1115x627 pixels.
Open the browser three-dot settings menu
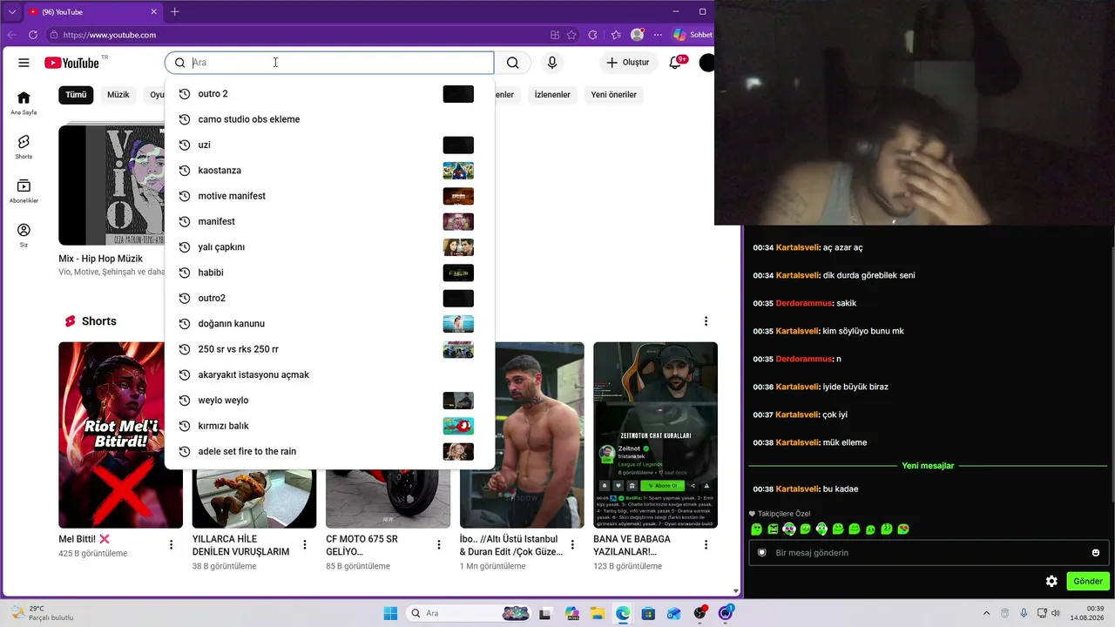[659, 35]
